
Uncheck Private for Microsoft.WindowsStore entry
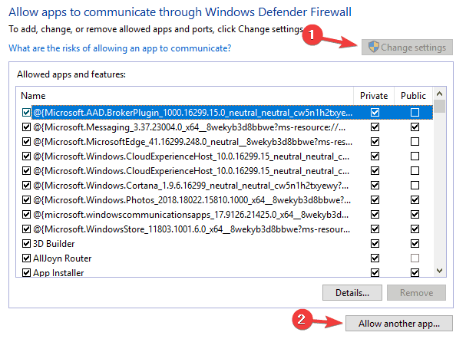tap(374, 229)
